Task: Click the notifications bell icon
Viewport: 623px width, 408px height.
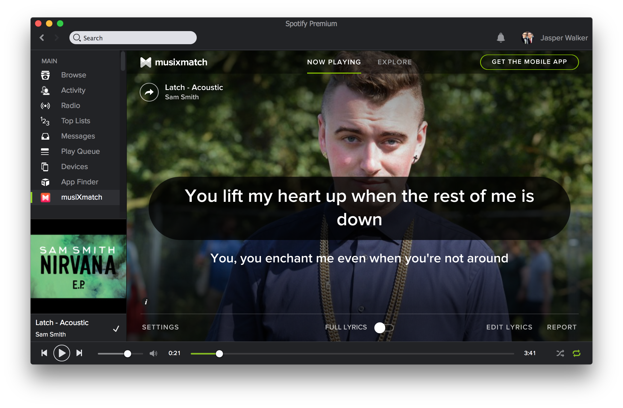Action: [x=501, y=38]
